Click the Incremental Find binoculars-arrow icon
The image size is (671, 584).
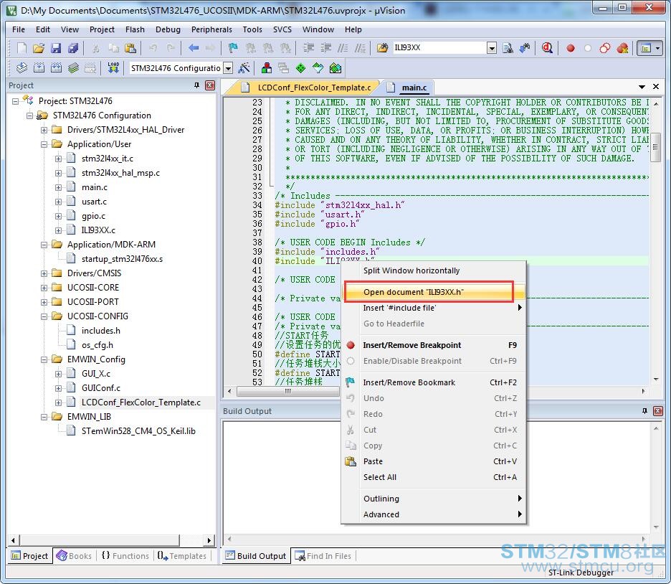point(525,48)
